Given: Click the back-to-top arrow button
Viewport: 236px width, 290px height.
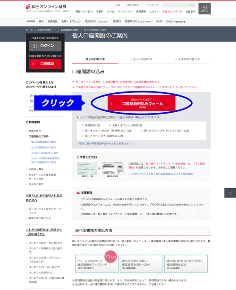Looking at the screenshot, I should 230,193.
